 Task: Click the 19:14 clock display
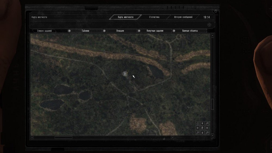[206, 17]
